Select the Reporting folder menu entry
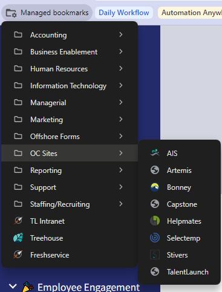Screen dimensions: 222x292 point(70,170)
